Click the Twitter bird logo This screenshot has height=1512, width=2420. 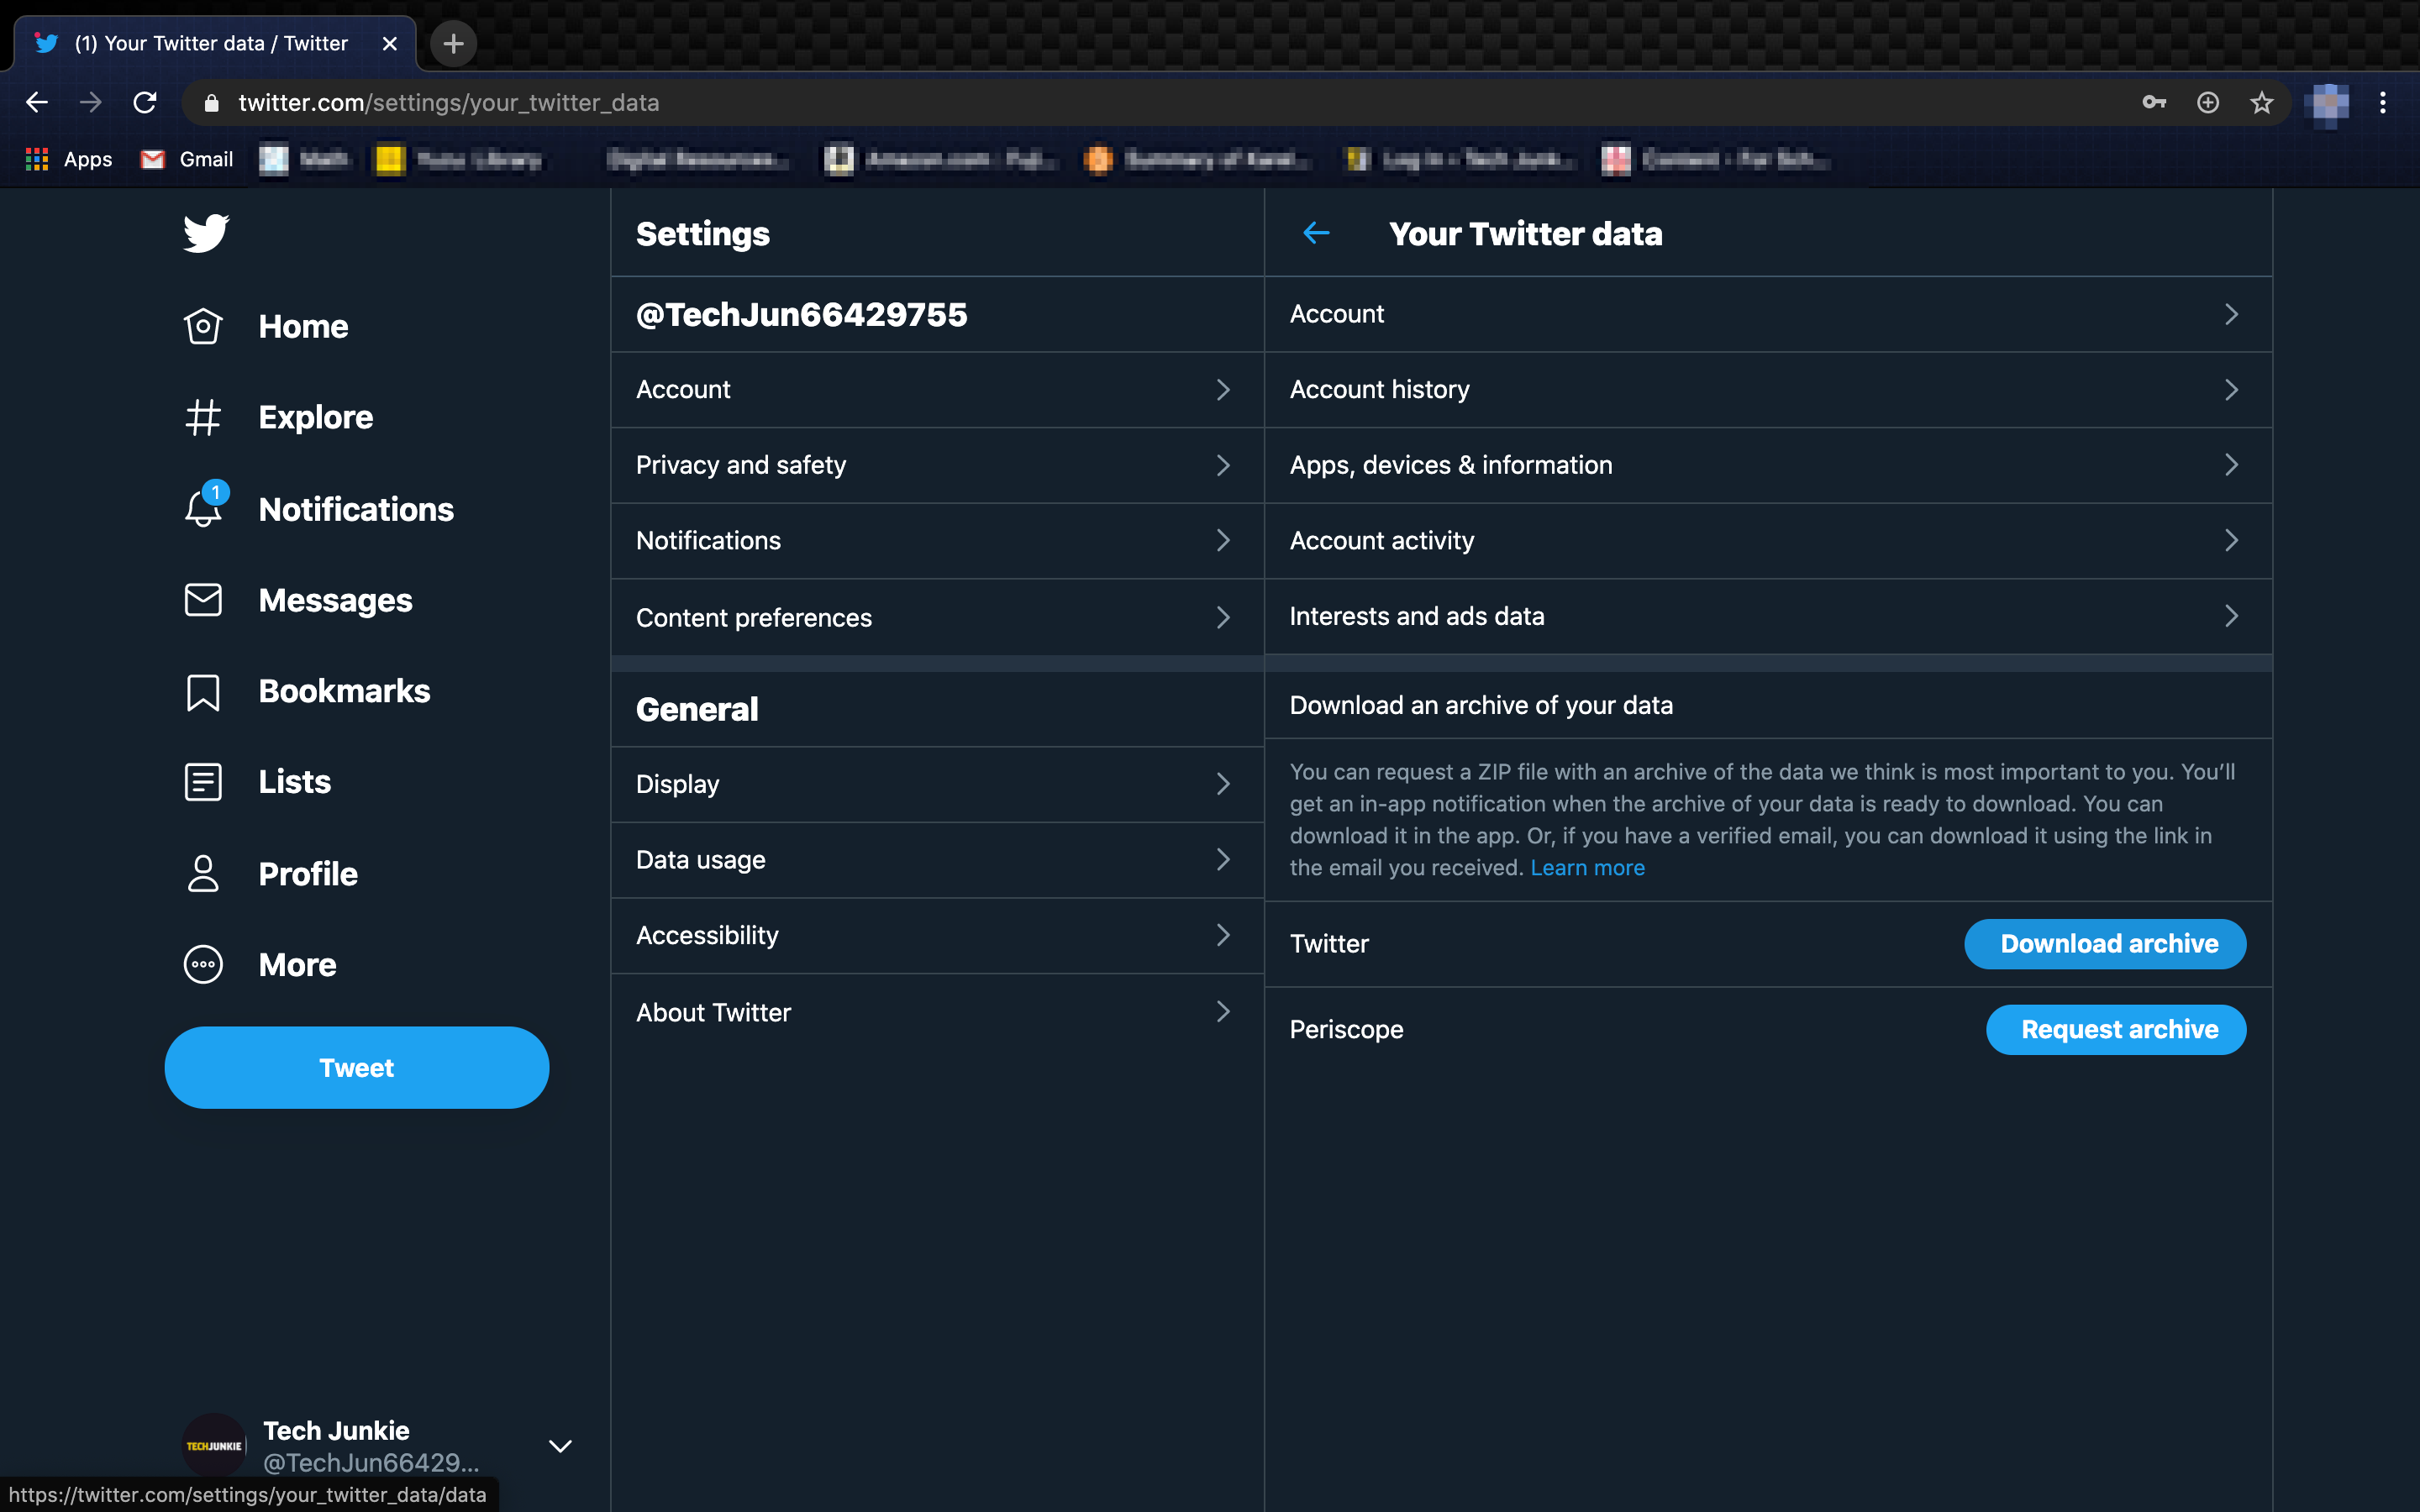(206, 233)
